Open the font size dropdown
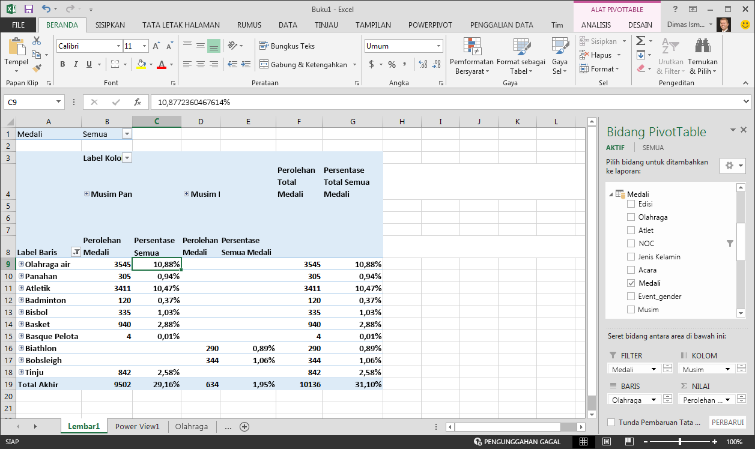This screenshot has height=449, width=755. 145,46
